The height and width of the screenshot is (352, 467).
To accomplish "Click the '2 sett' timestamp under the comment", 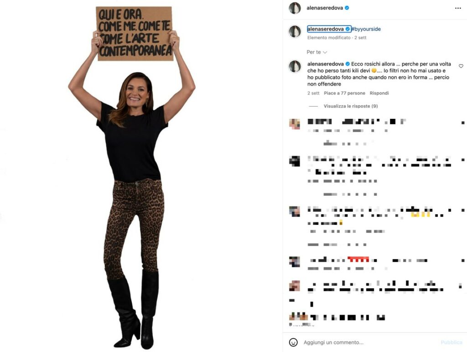I will (313, 93).
